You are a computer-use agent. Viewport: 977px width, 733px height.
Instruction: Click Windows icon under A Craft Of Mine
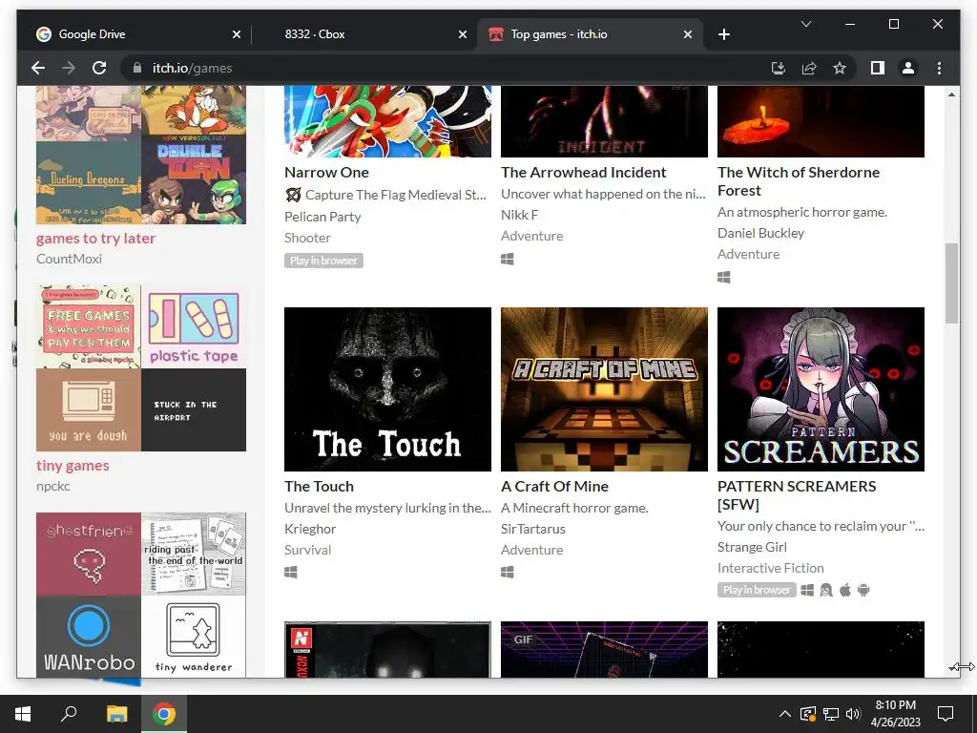(x=508, y=572)
